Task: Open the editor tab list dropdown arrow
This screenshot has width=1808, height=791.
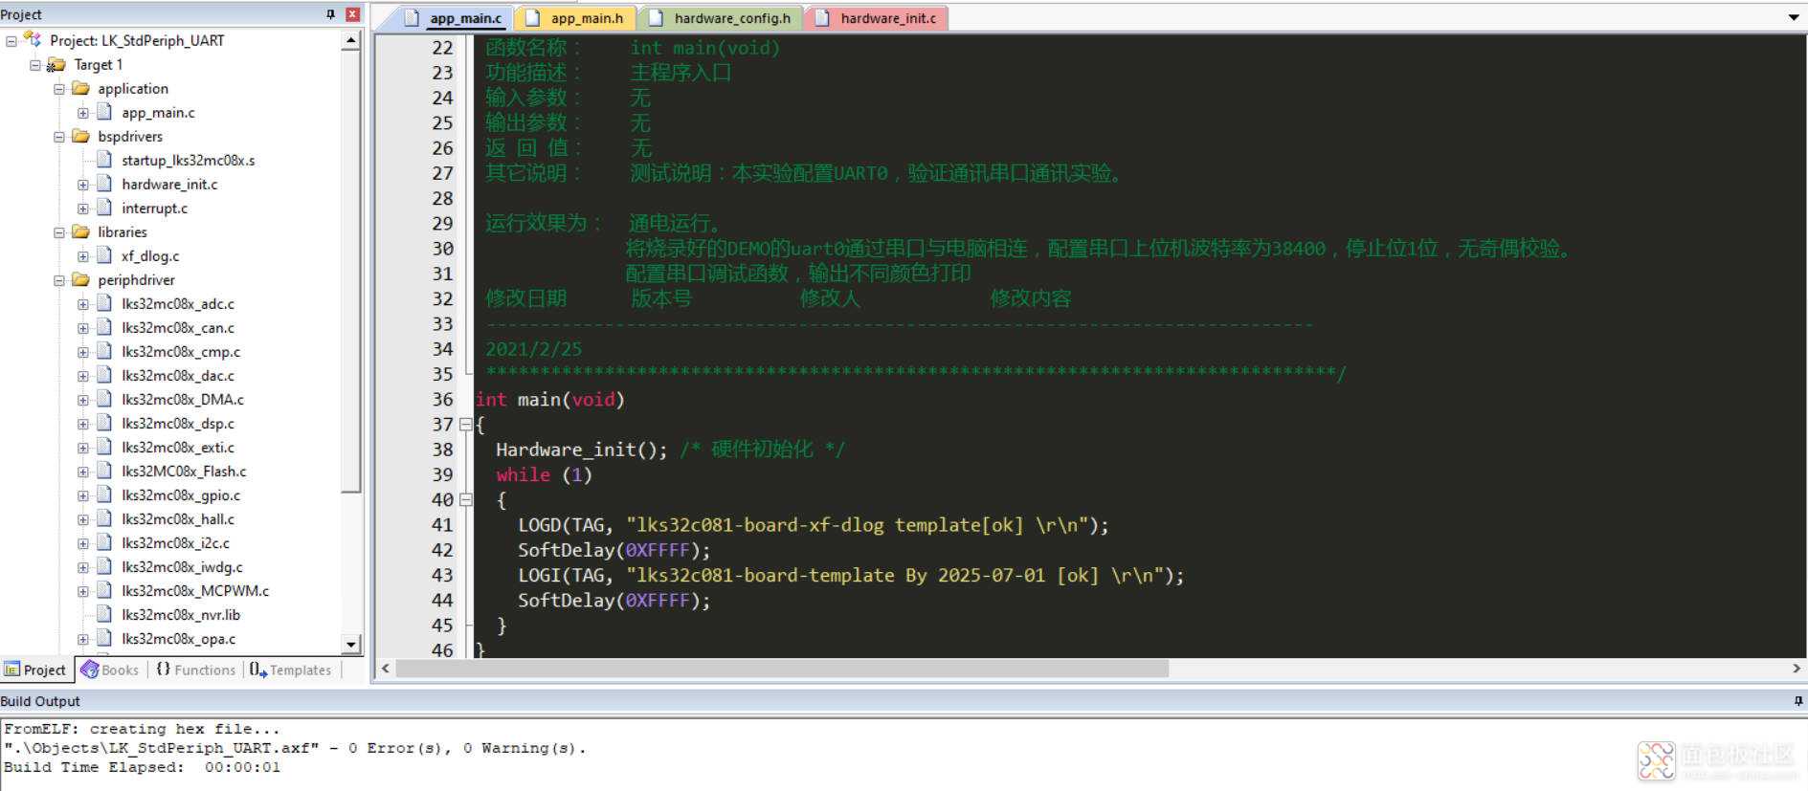Action: coord(1793,17)
